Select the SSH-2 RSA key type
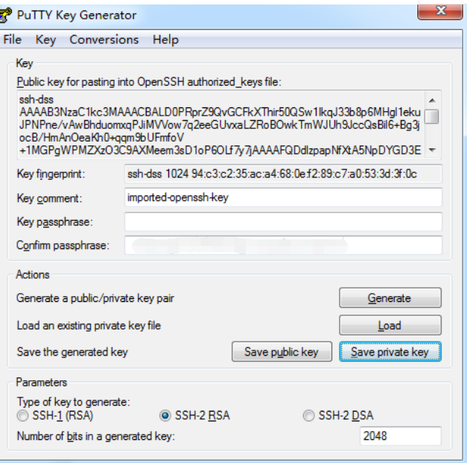The height and width of the screenshot is (463, 467). 165,416
